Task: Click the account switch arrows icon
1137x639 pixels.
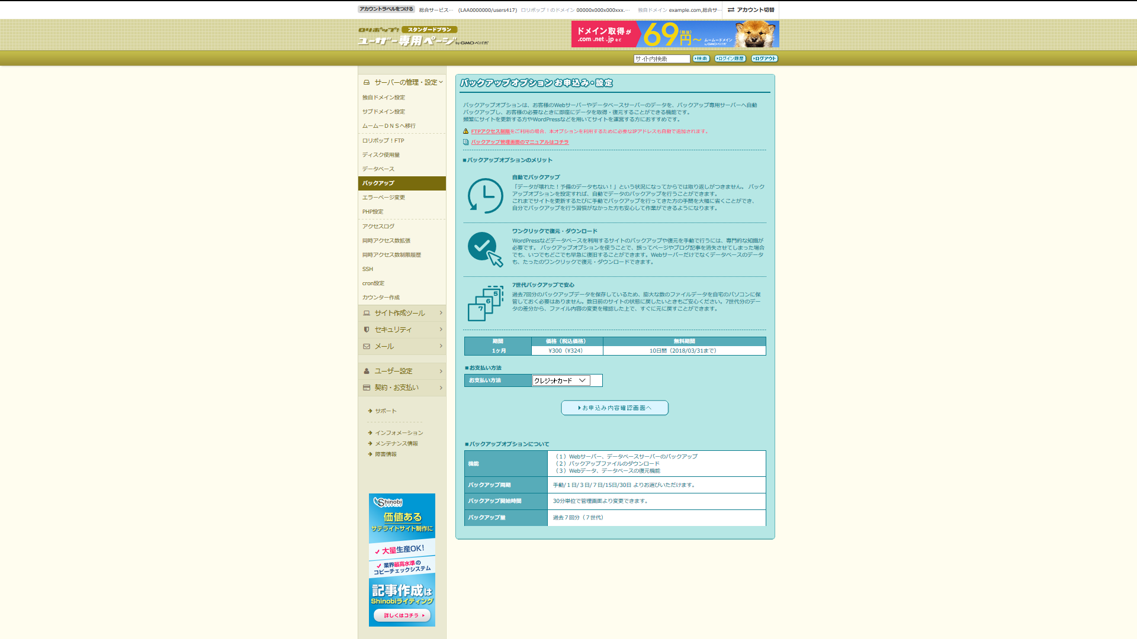Action: [x=731, y=9]
